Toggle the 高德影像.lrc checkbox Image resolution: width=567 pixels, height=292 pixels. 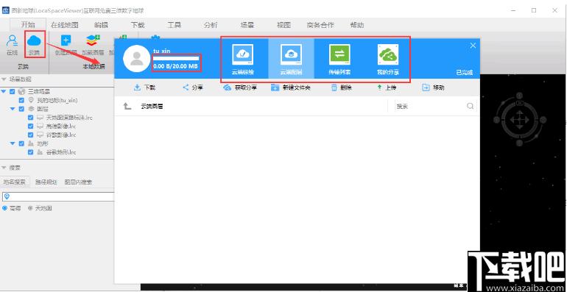click(x=30, y=126)
